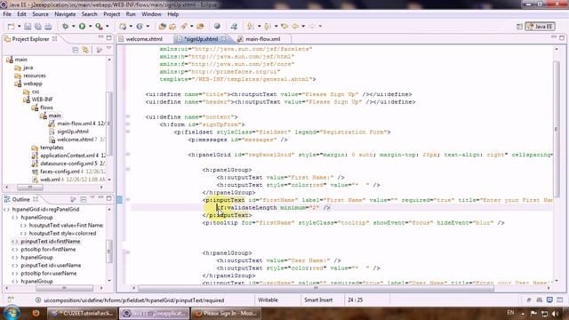
Task: Switch to the main-flow.xml editor tab
Action: [x=263, y=39]
